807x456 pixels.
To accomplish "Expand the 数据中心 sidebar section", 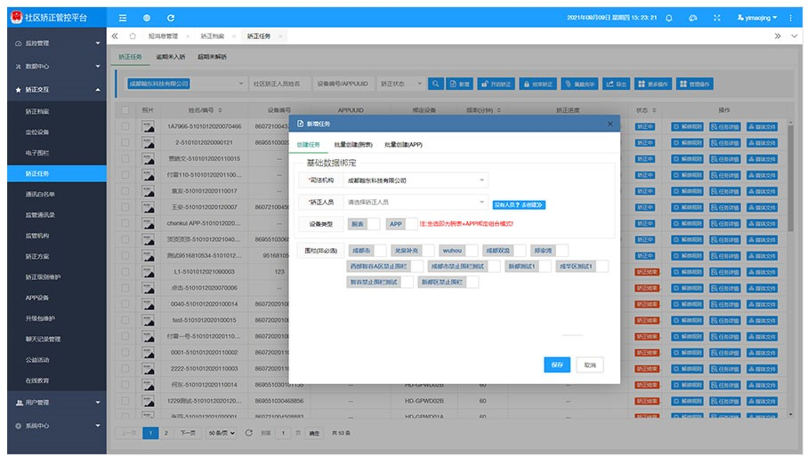I will pos(57,67).
